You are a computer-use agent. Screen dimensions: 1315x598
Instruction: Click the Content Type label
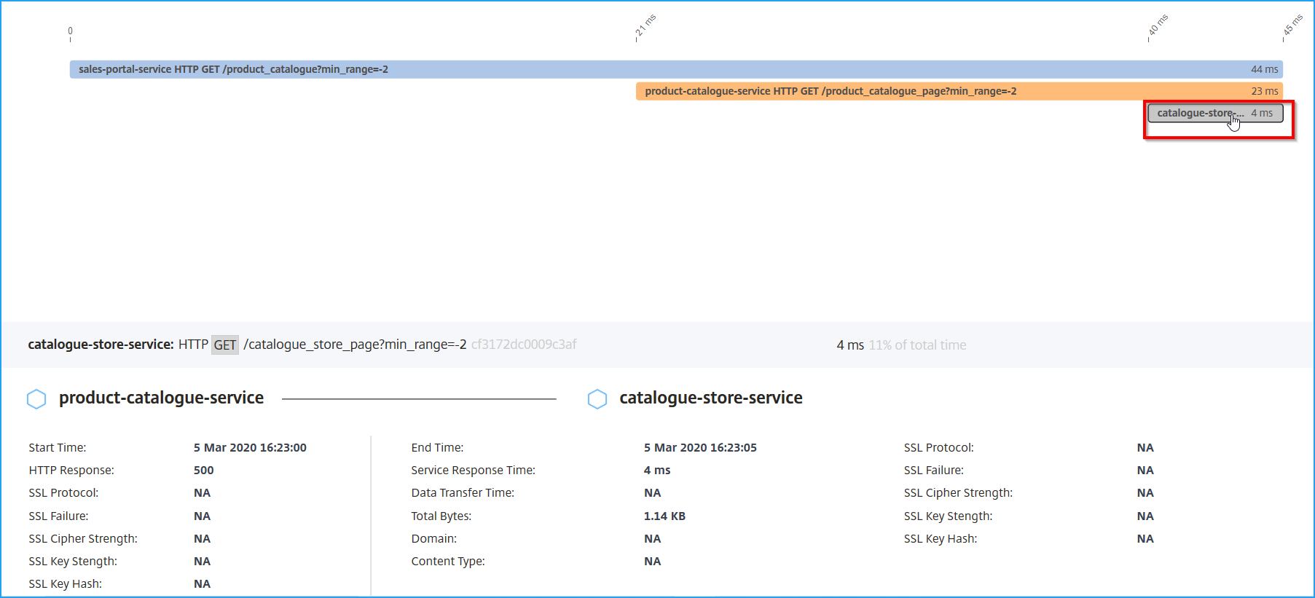(448, 562)
